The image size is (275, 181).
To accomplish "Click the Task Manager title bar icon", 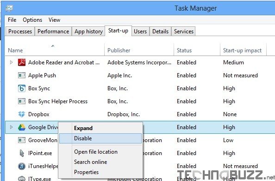I will coord(9,8).
